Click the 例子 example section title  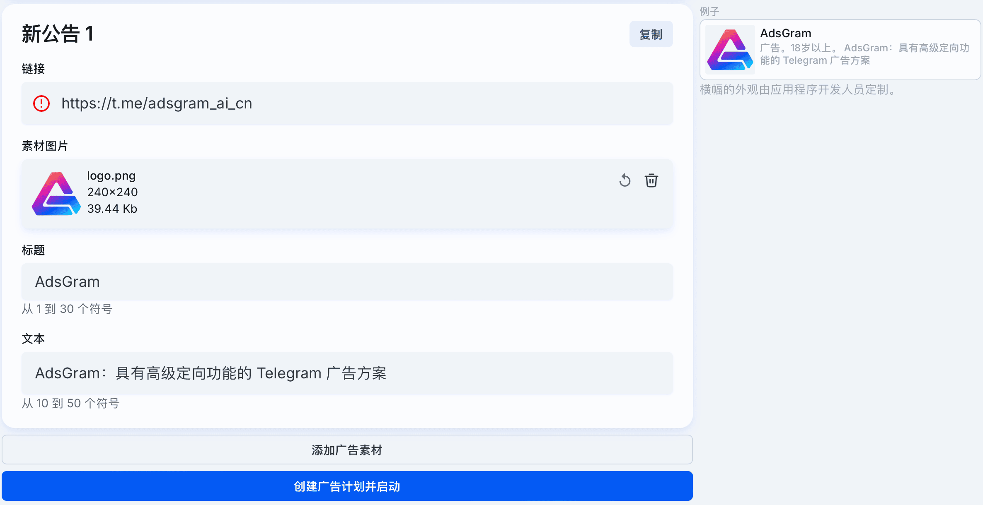pos(709,11)
